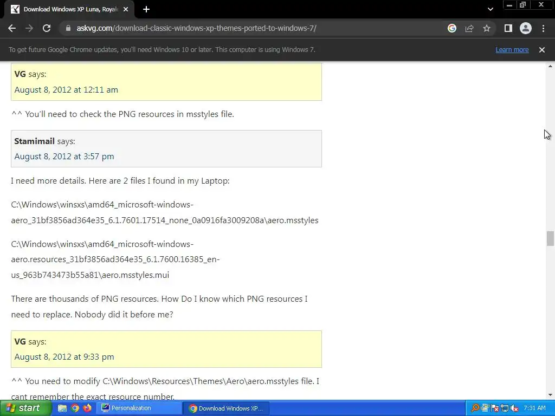Reload the askvg.com page
The height and width of the screenshot is (416, 555).
pos(47,28)
